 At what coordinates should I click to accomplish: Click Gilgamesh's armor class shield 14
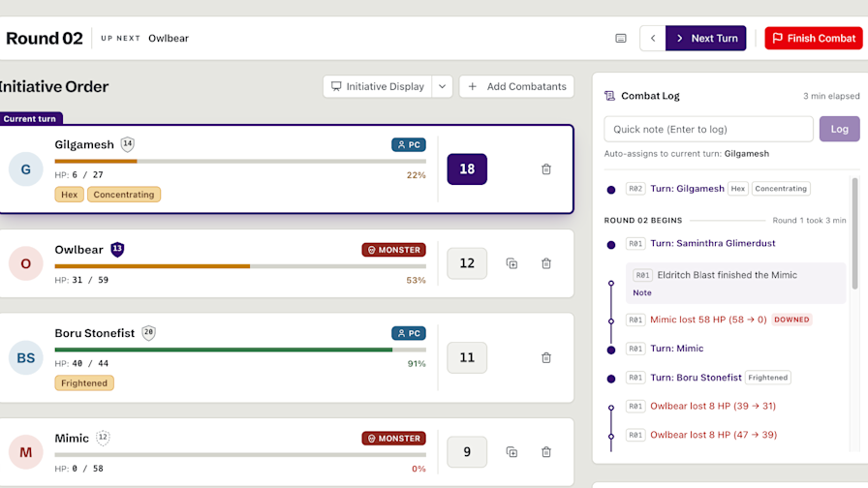click(128, 144)
